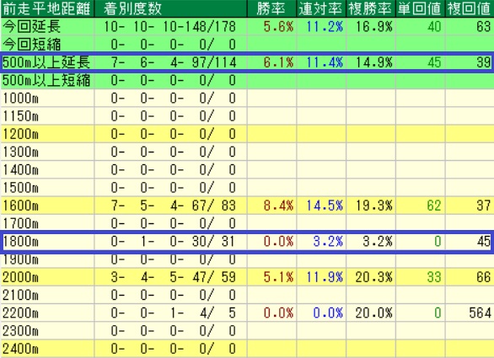Select the 1700m row label
The width and height of the screenshot is (494, 358).
(20, 223)
